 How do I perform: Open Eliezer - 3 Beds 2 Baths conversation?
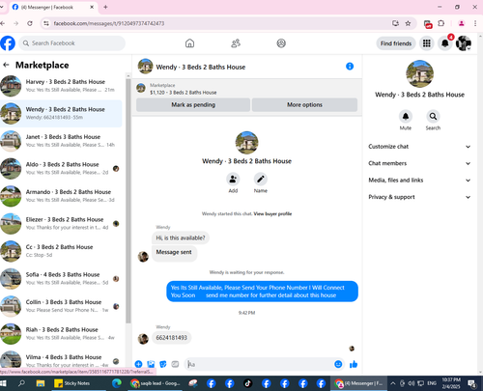point(61,223)
